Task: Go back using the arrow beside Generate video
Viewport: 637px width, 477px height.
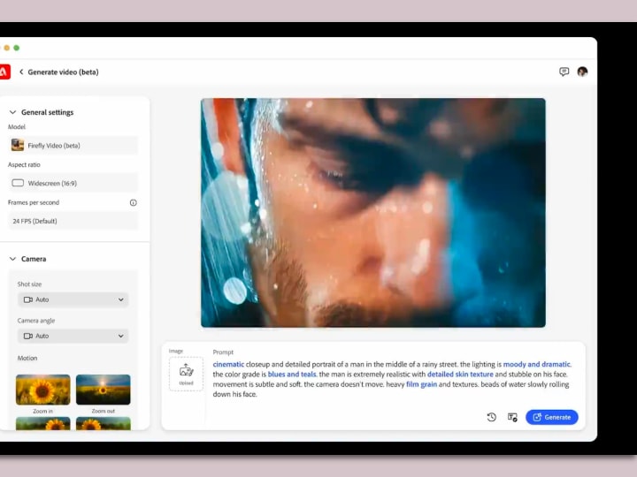Action: point(21,72)
